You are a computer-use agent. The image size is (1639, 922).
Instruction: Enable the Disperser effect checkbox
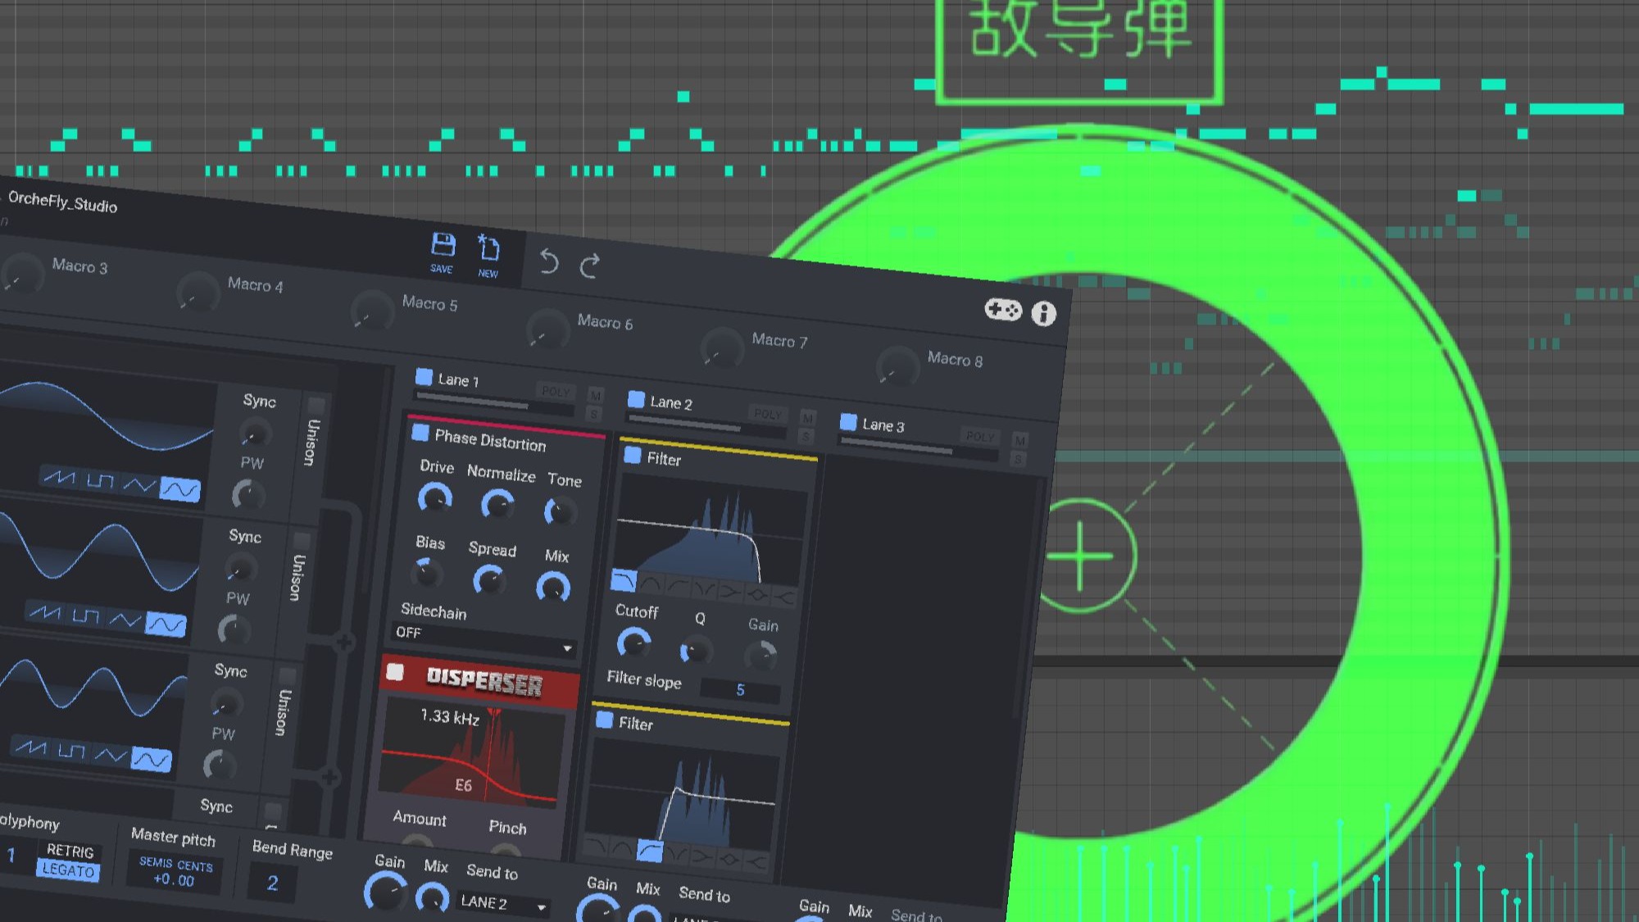point(395,672)
